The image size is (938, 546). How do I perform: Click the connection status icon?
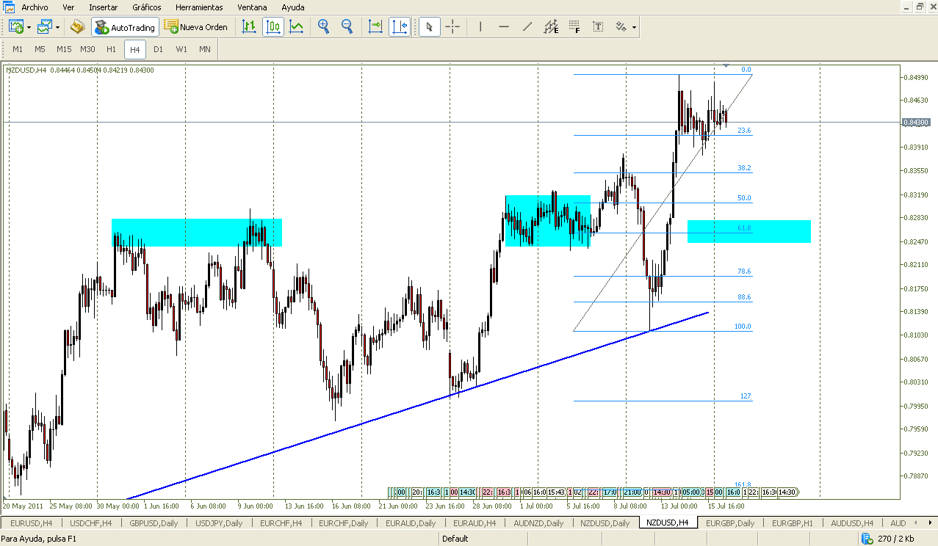(867, 539)
